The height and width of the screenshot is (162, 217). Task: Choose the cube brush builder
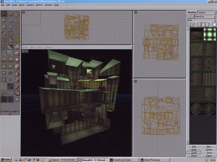[x=17, y=53]
